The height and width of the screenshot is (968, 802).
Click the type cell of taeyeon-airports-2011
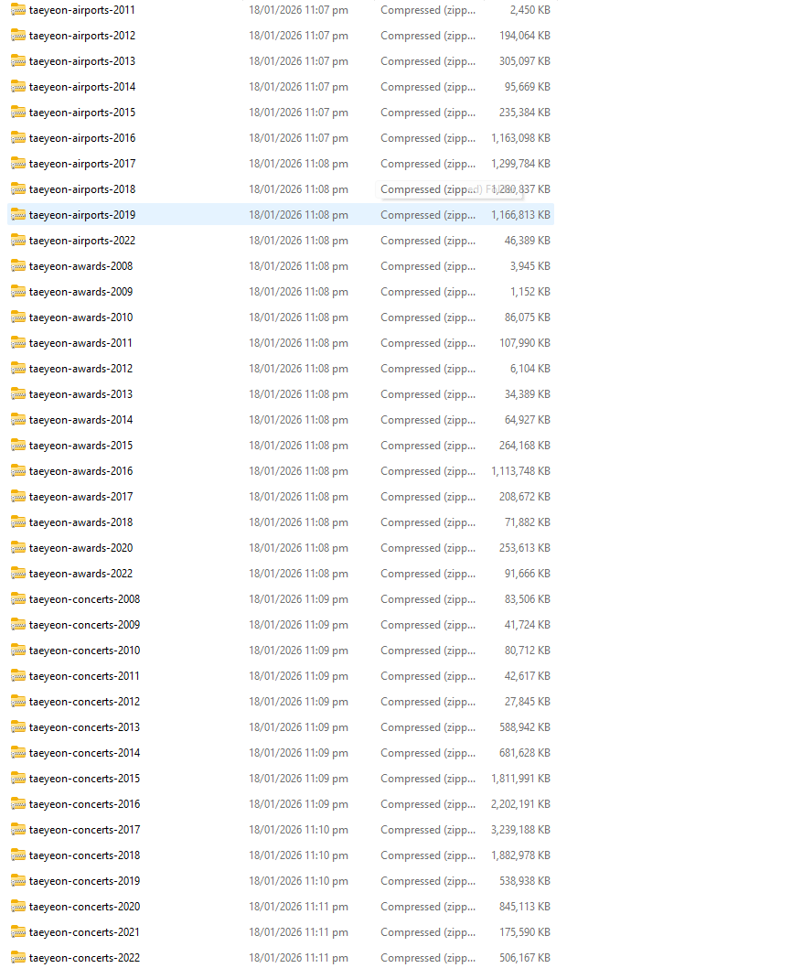(428, 10)
